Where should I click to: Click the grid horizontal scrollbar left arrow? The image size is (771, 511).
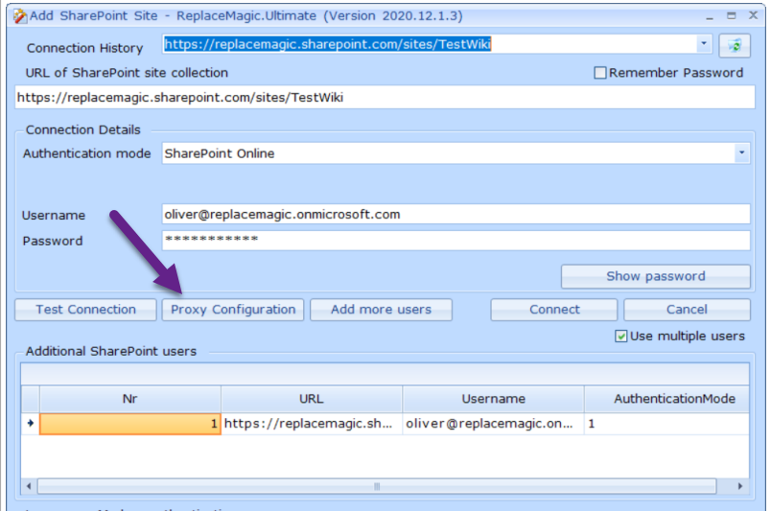29,486
